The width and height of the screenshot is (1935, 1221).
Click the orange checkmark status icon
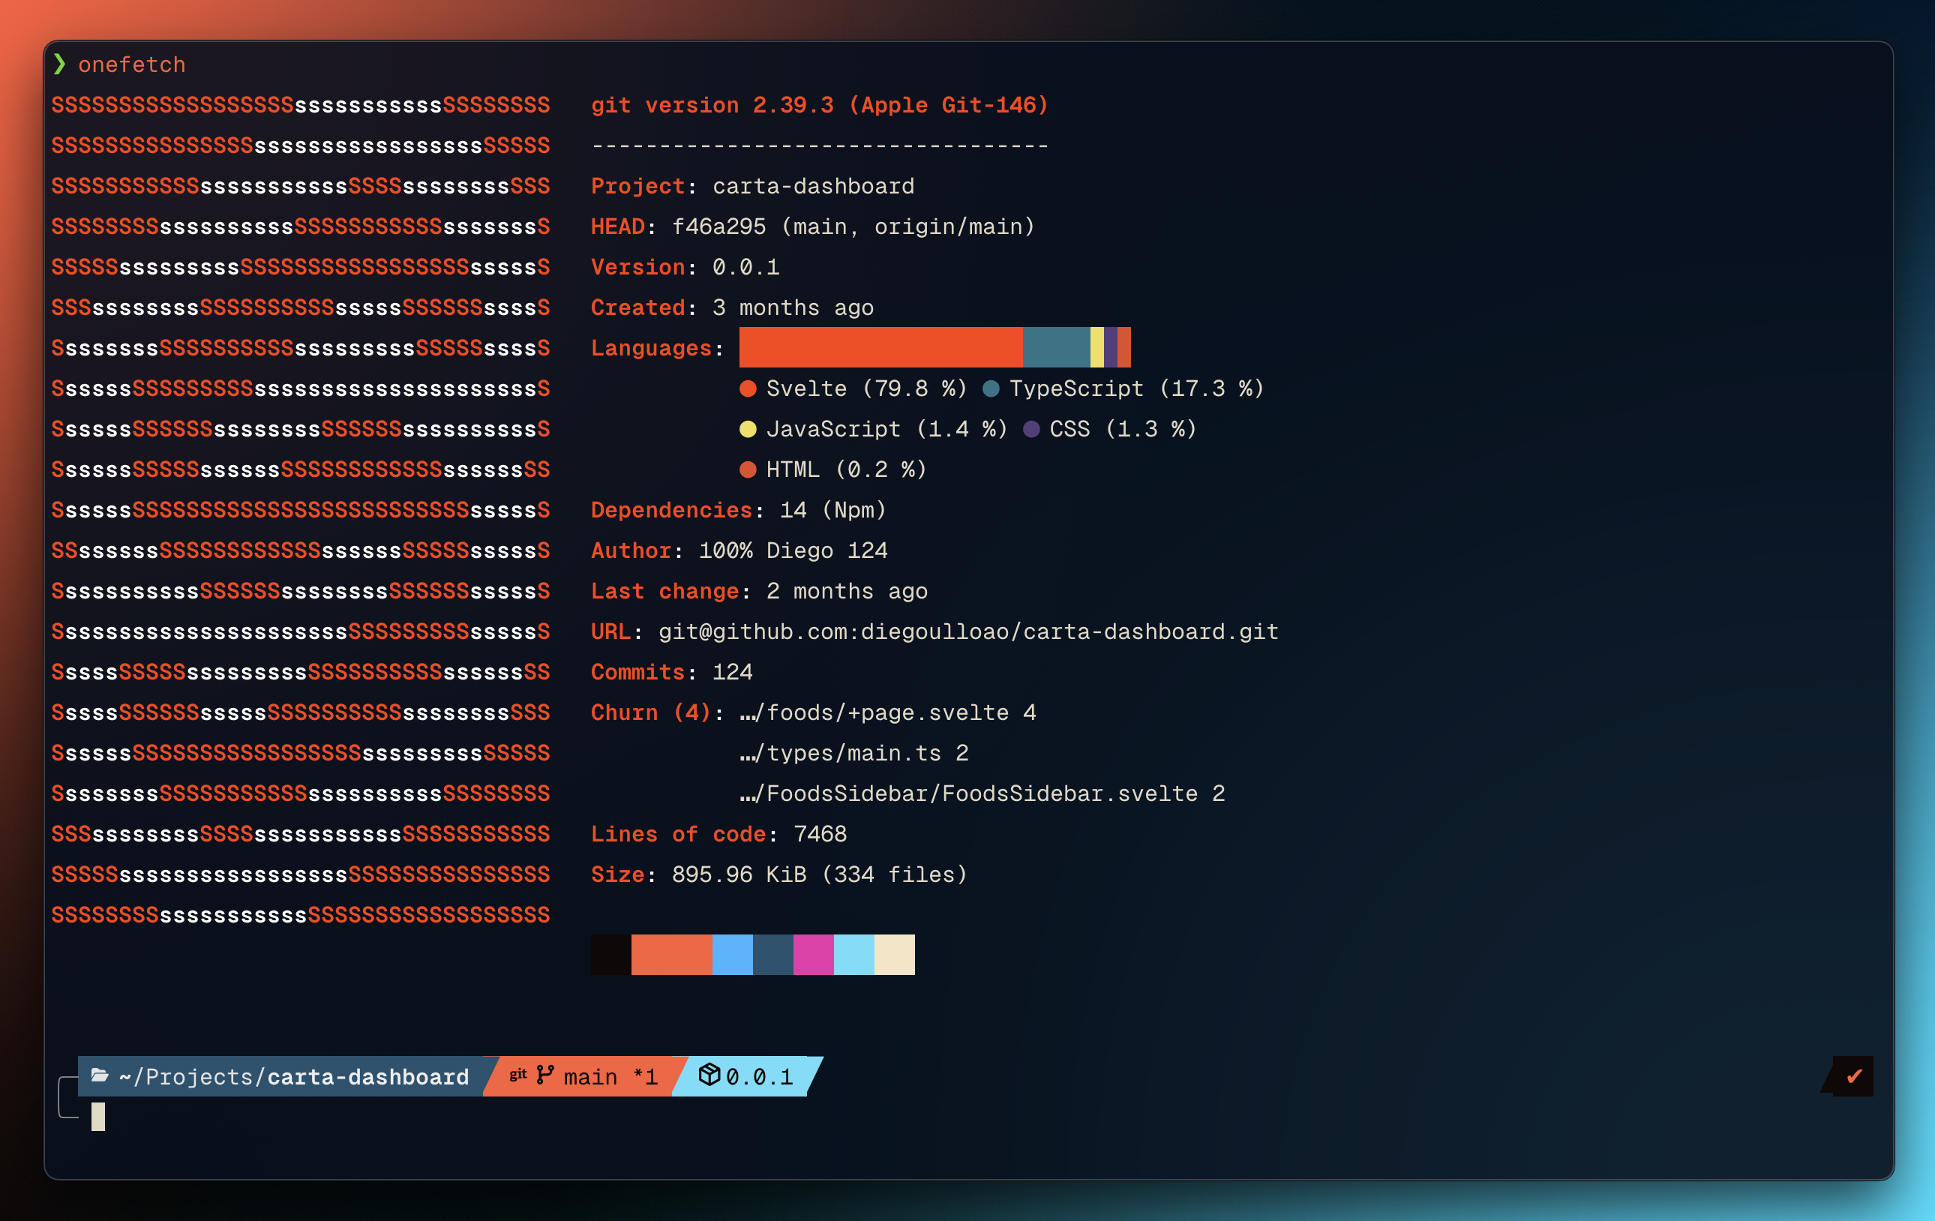click(1855, 1076)
